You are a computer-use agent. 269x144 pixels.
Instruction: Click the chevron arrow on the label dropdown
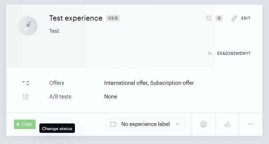[178, 124]
